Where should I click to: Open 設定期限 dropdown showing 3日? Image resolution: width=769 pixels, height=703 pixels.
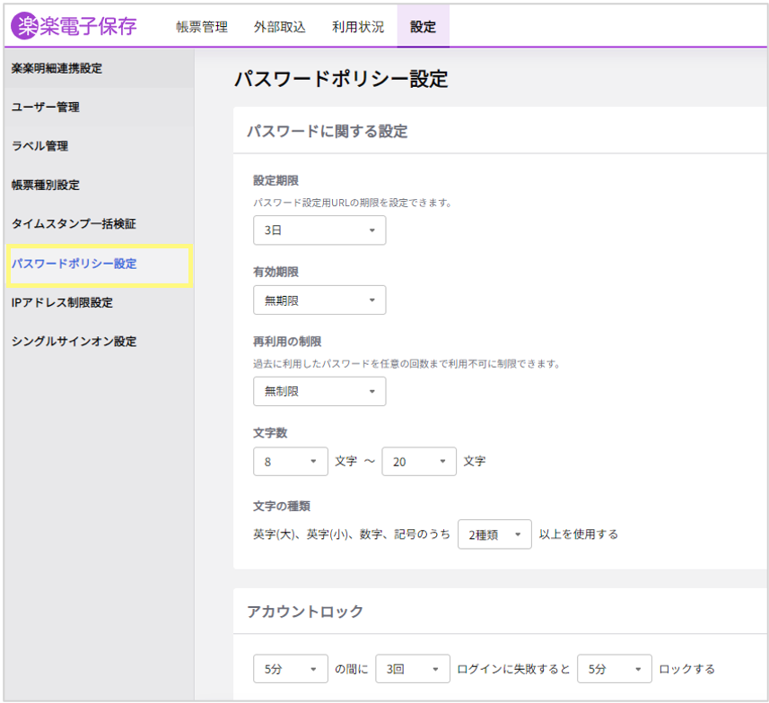319,230
